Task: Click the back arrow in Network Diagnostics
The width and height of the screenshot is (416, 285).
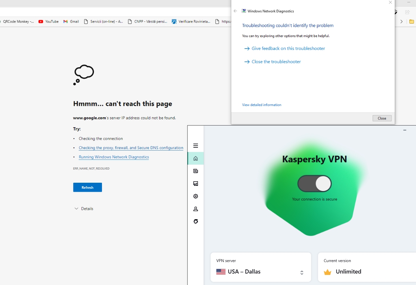Action: pyautogui.click(x=235, y=11)
